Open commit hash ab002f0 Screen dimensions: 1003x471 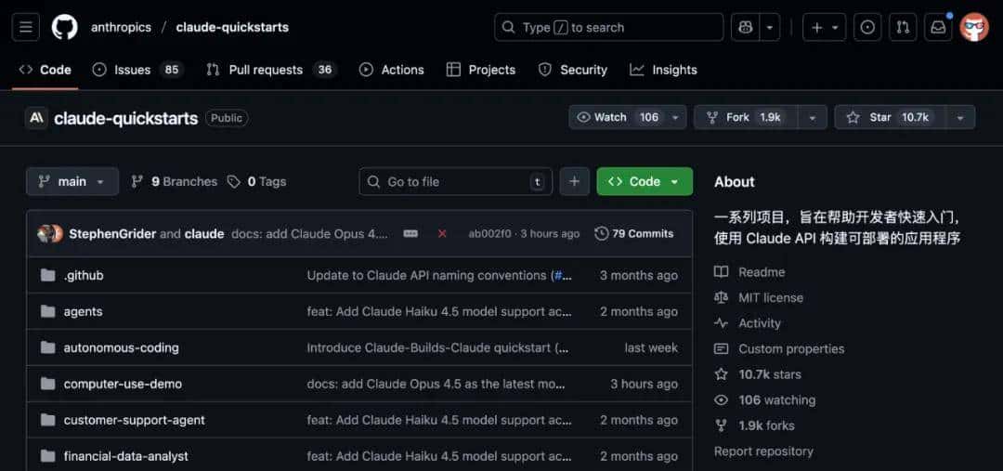pyautogui.click(x=490, y=233)
